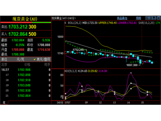The image size is (161, 121).
Task: Click the red-green buy-sell ratio bar
Action: [26, 23]
